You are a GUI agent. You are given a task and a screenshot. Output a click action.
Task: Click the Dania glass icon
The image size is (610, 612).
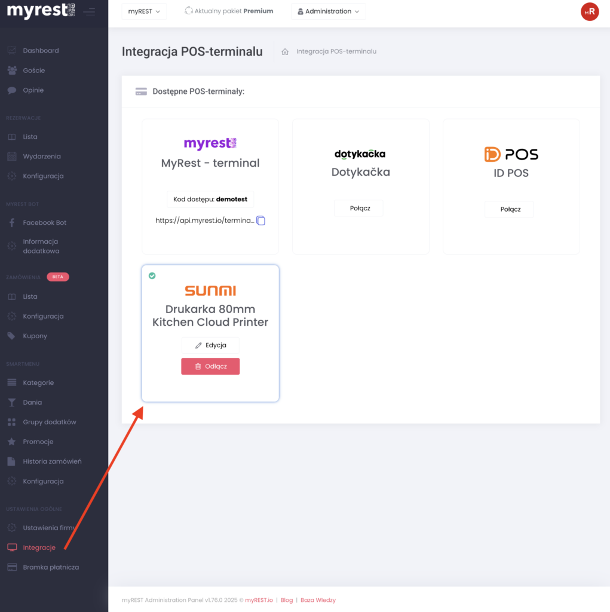pos(12,402)
